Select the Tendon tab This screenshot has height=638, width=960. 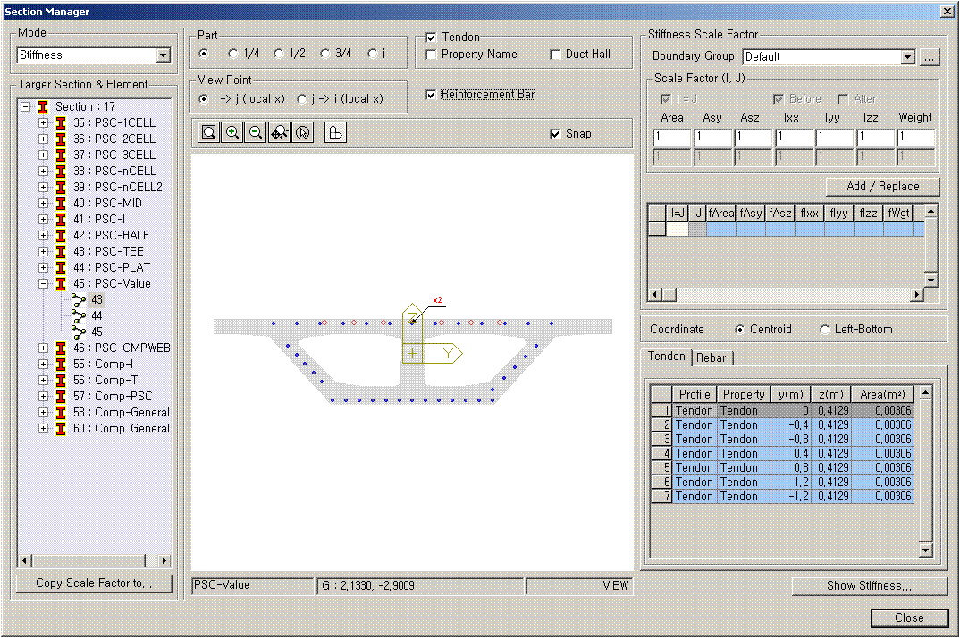[x=666, y=357]
